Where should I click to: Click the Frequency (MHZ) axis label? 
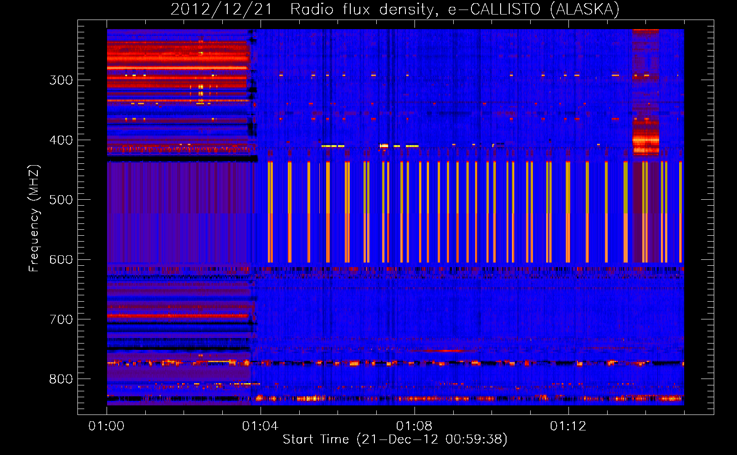pyautogui.click(x=34, y=218)
